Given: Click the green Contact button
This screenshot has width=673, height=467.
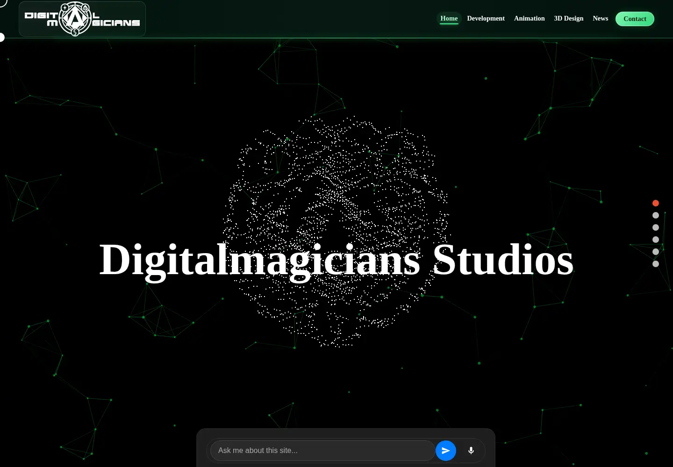Looking at the screenshot, I should (x=635, y=19).
